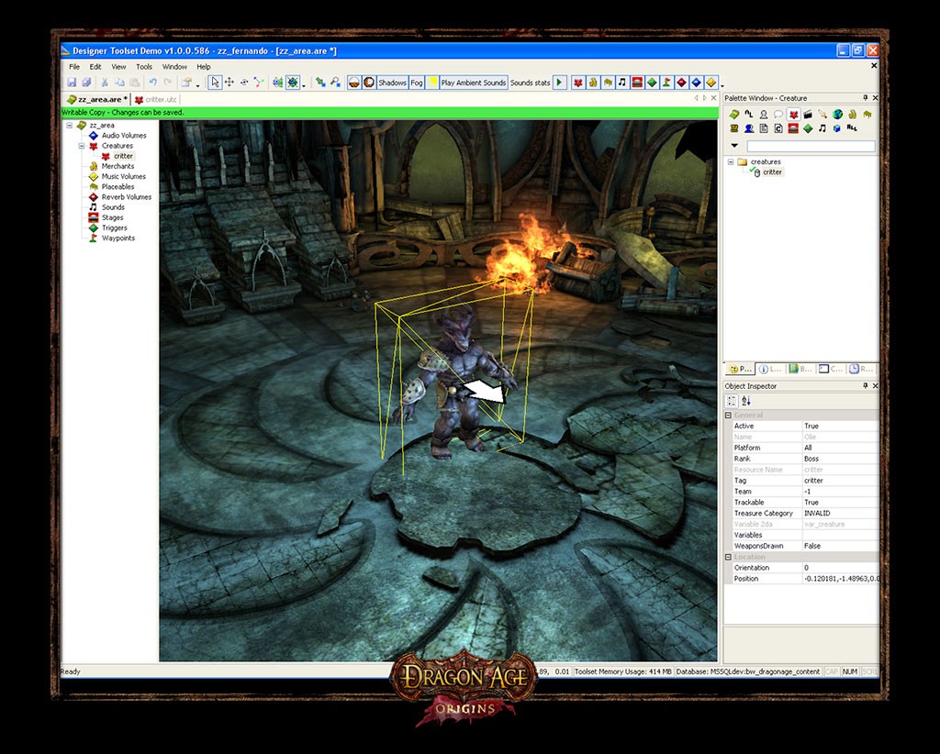Screen dimensions: 940x754
Task: Select the green diamond trigger icon in Palette
Action: [x=808, y=128]
